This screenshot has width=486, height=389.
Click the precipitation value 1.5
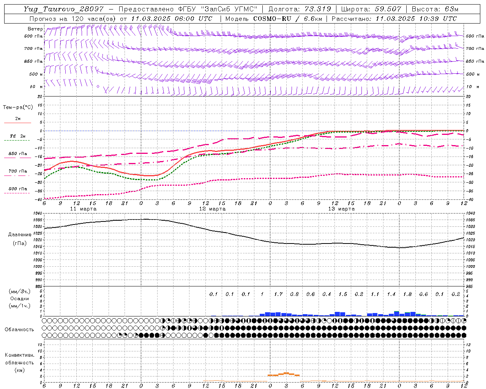coord(343,294)
